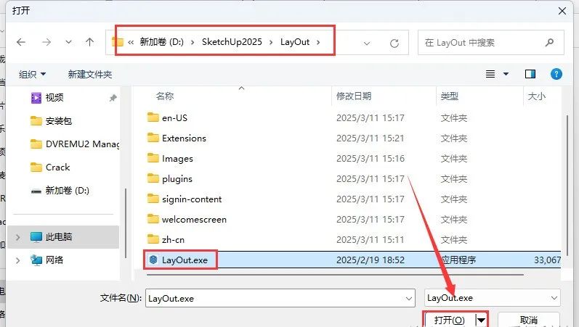This screenshot has height=327, width=579.
Task: Expand chevron after 新加卷 (D:) in path
Action: [x=193, y=42]
